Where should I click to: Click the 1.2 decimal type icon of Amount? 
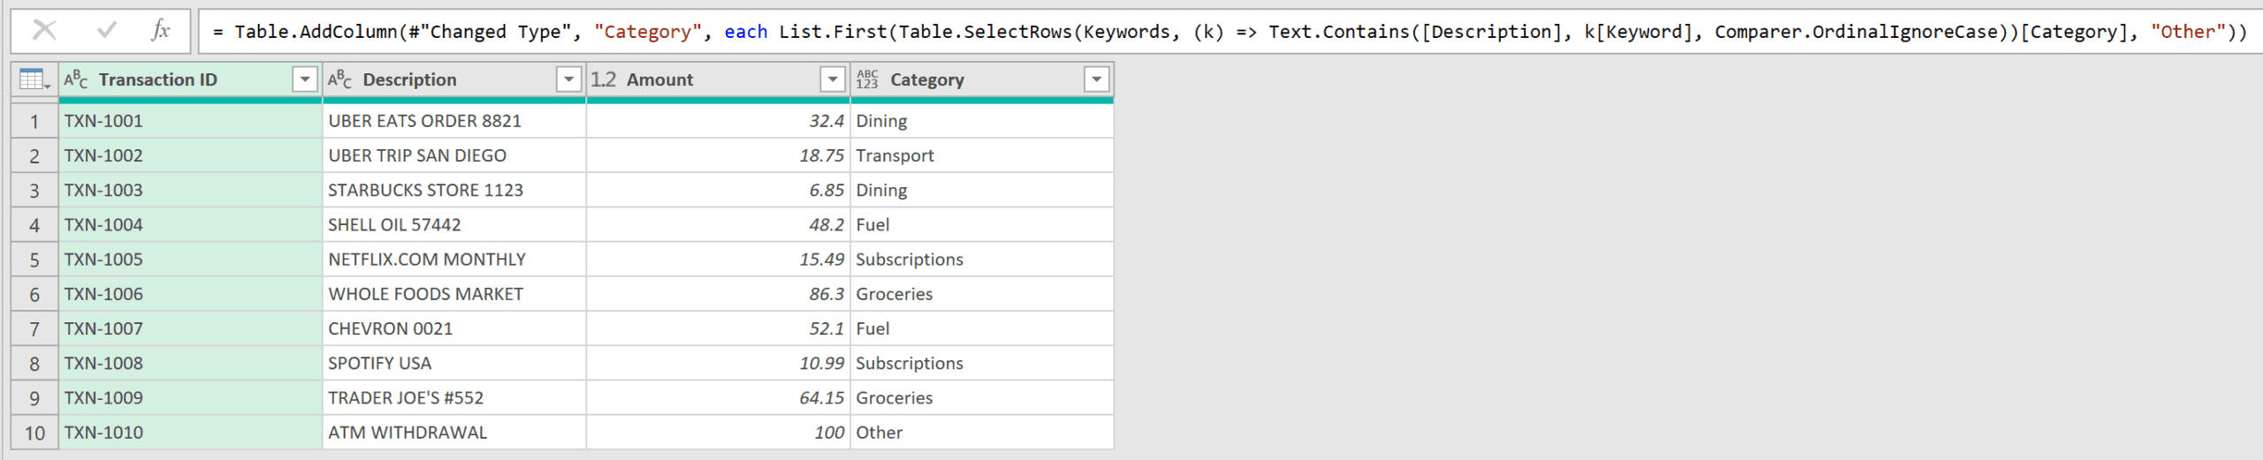603,79
